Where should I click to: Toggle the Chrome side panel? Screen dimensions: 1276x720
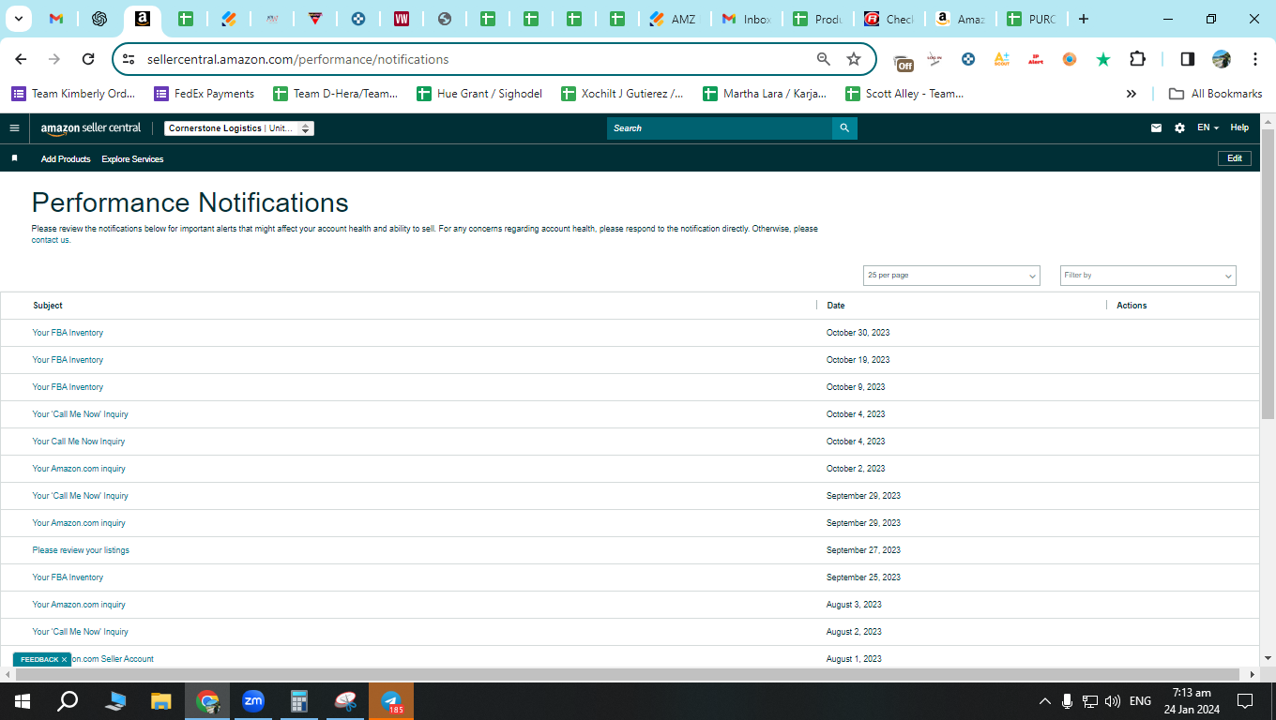1187,59
